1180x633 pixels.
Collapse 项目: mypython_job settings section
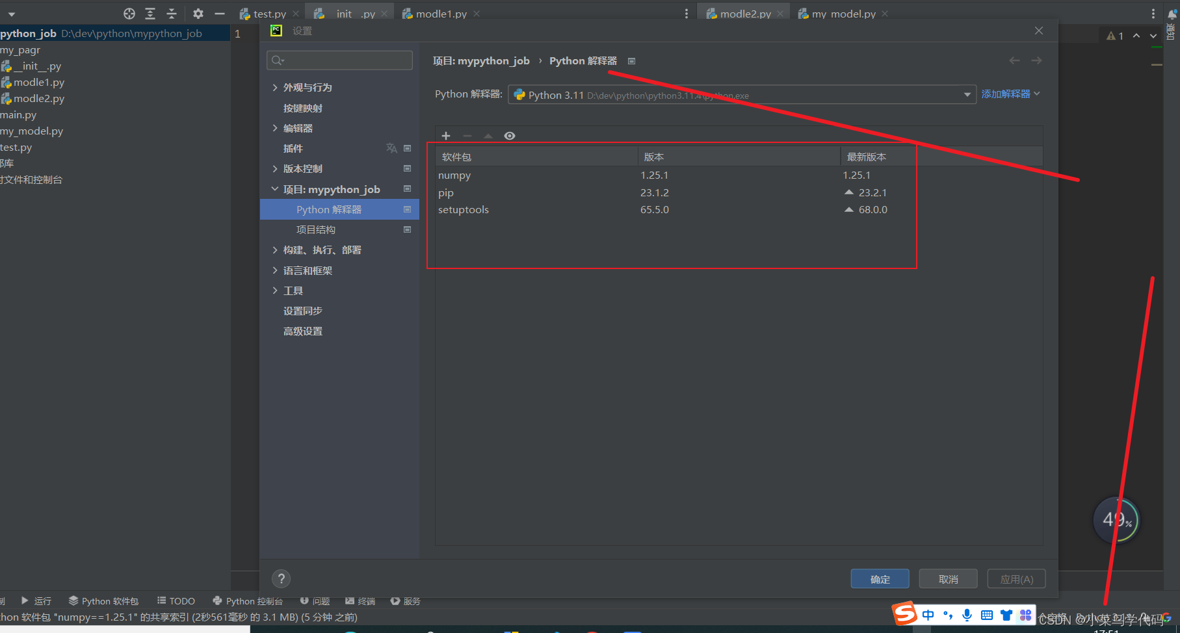pyautogui.click(x=275, y=189)
